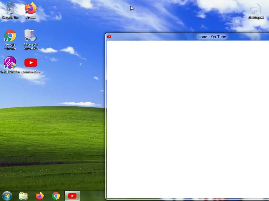Click the YouTube logo in window title bar
Image resolution: width=269 pixels, height=201 pixels.
click(x=109, y=37)
